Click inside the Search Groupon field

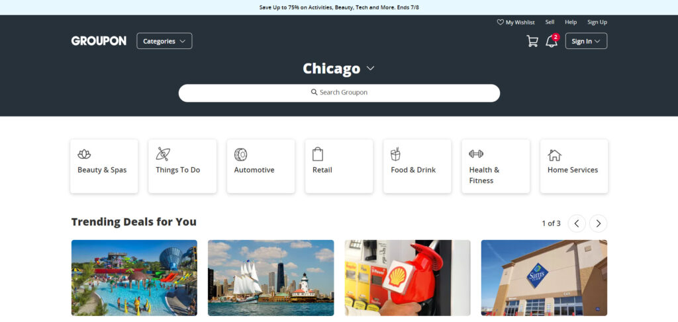tap(339, 93)
